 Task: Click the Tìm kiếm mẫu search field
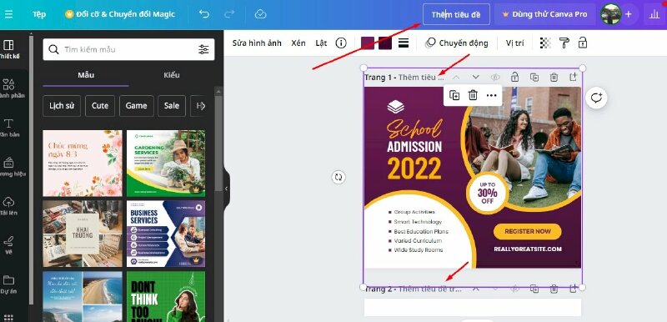pos(128,49)
